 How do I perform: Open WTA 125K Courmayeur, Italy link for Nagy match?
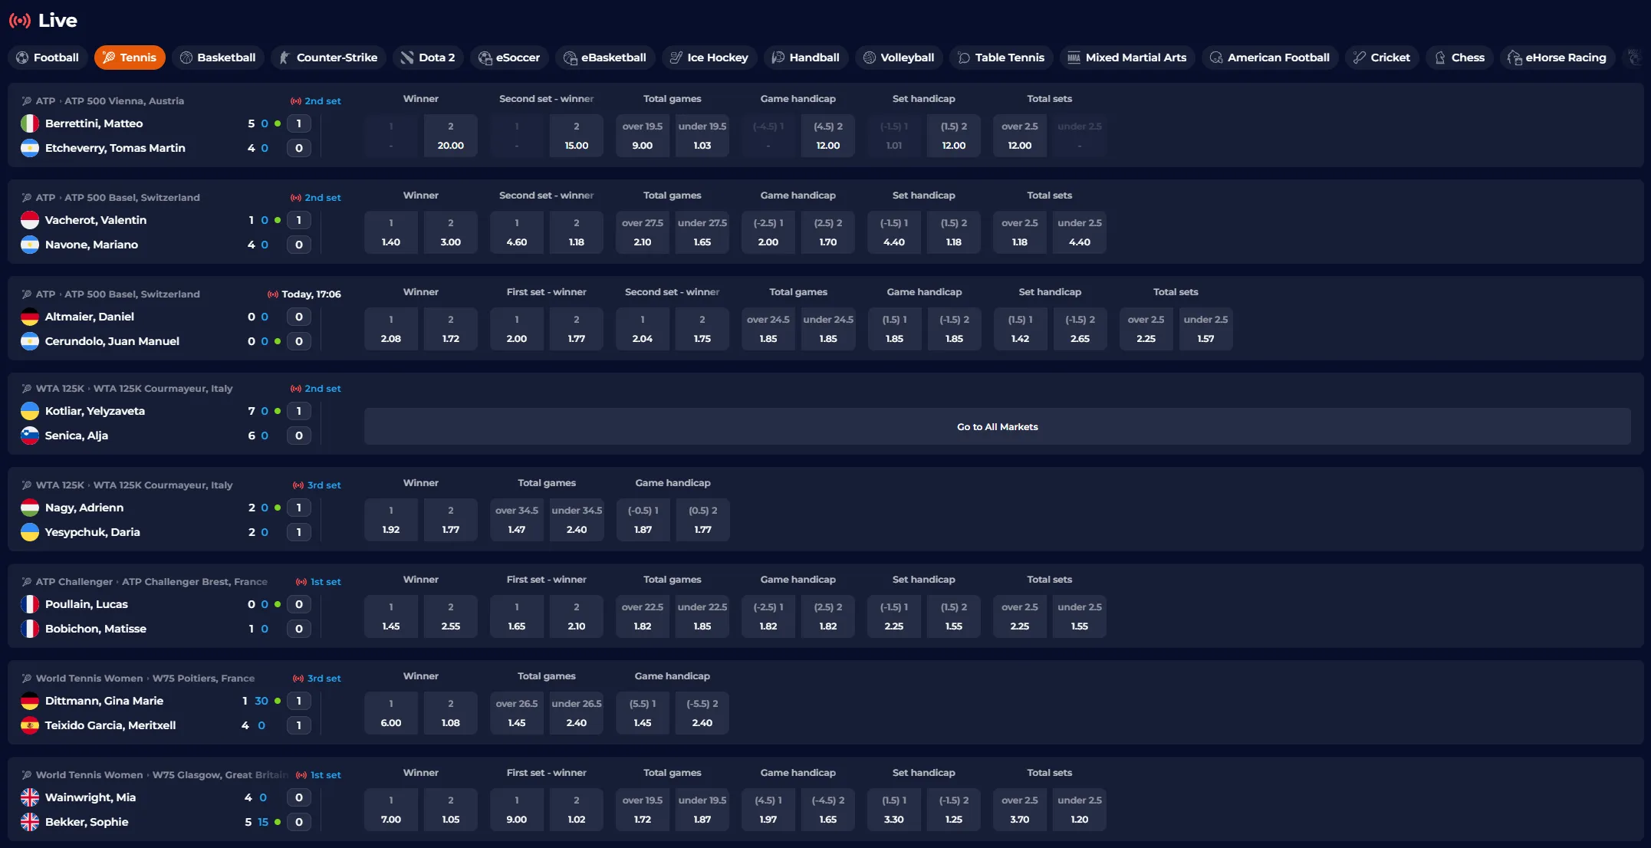(163, 485)
